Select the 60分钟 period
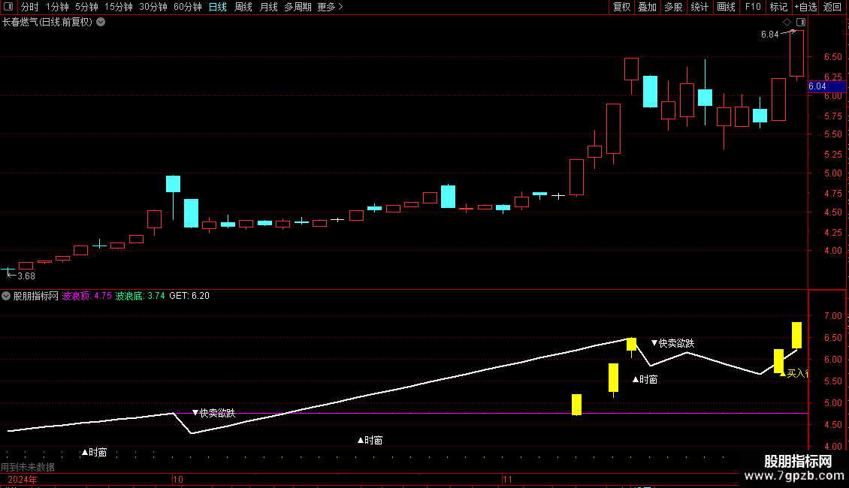The width and height of the screenshot is (849, 488). 188,7
